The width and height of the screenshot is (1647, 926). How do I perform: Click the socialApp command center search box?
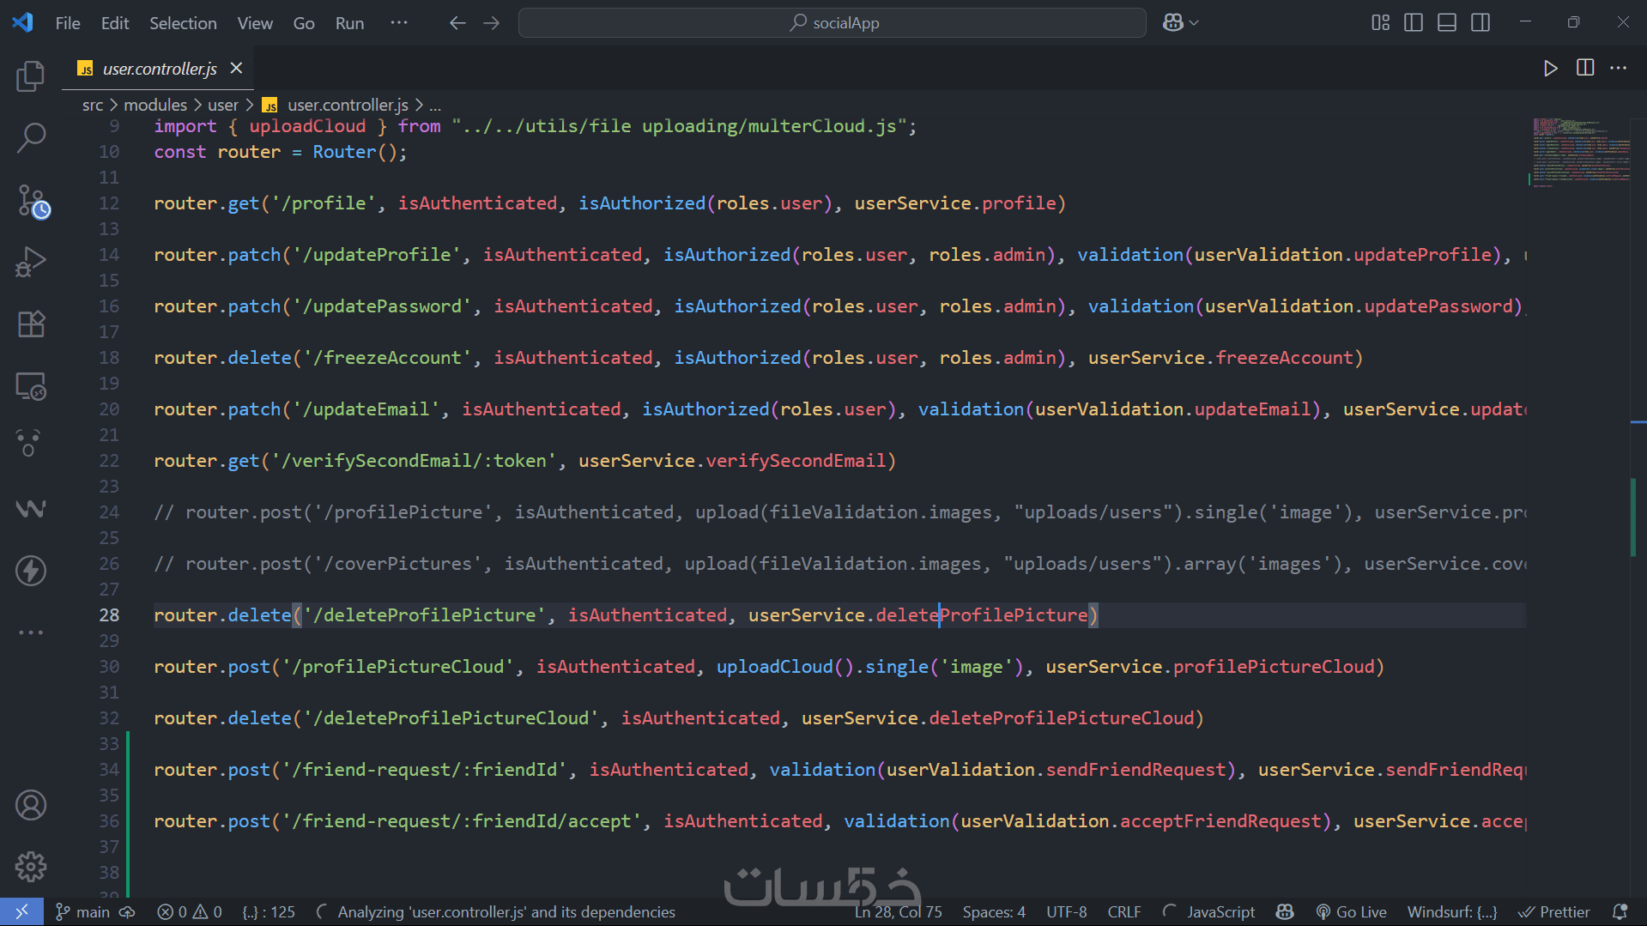point(832,23)
